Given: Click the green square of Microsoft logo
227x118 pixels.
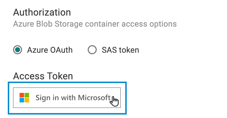Looking at the screenshot, I should (x=27, y=95).
